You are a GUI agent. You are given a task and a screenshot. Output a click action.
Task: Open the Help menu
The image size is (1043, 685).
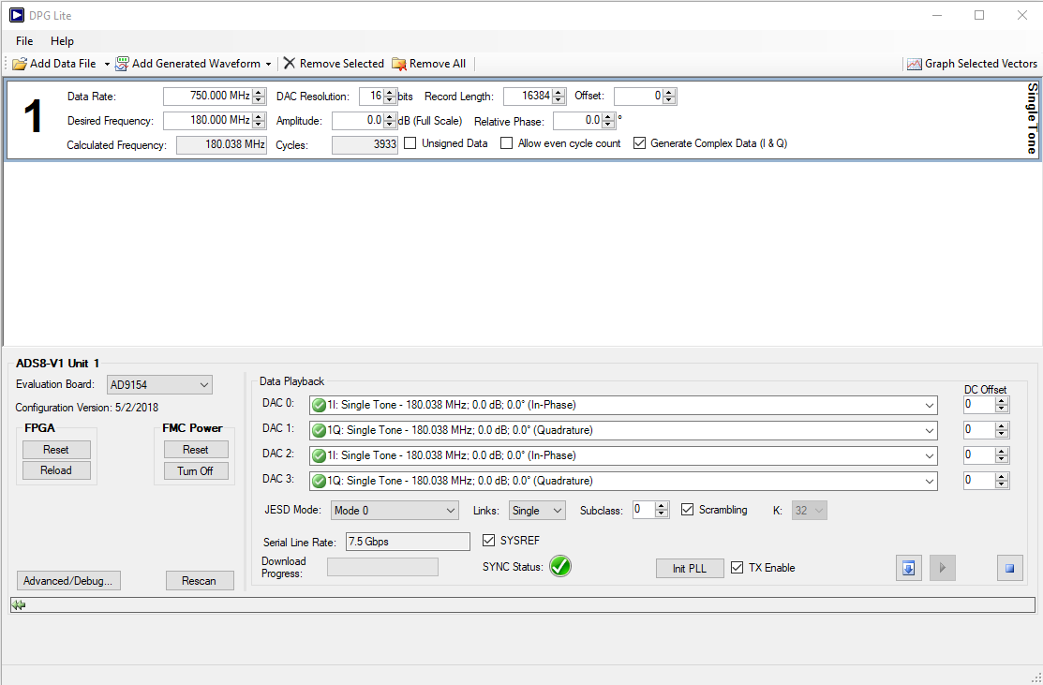point(62,41)
